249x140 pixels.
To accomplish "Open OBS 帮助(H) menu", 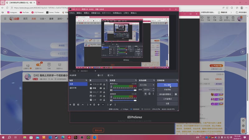I will point(134,13).
